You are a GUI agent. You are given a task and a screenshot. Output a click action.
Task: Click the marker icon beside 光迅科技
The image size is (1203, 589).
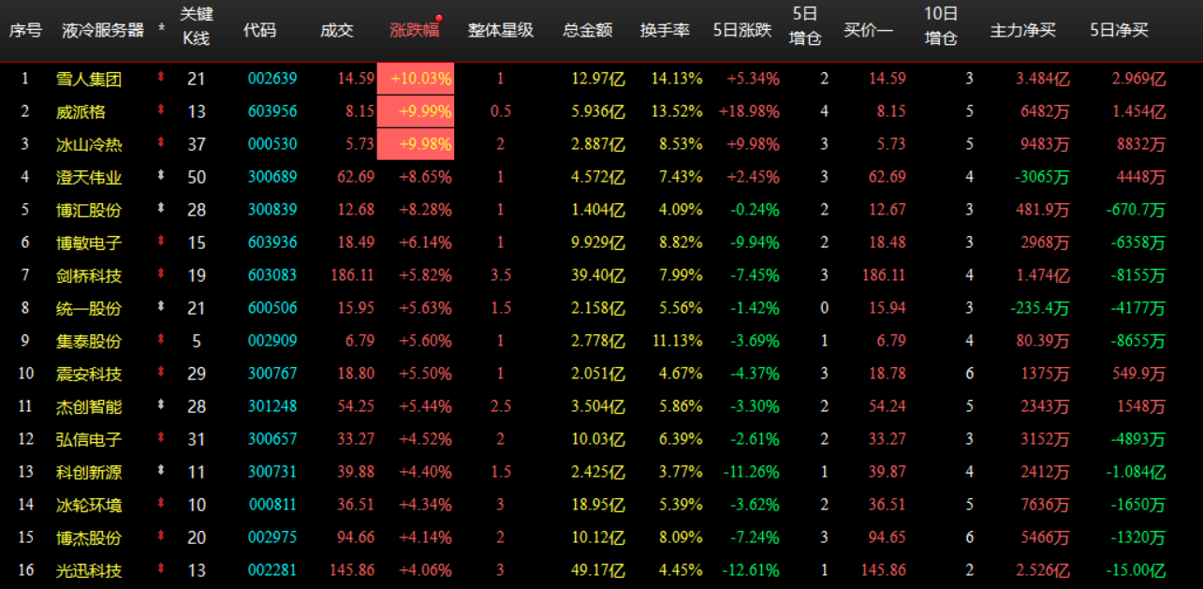pos(161,568)
